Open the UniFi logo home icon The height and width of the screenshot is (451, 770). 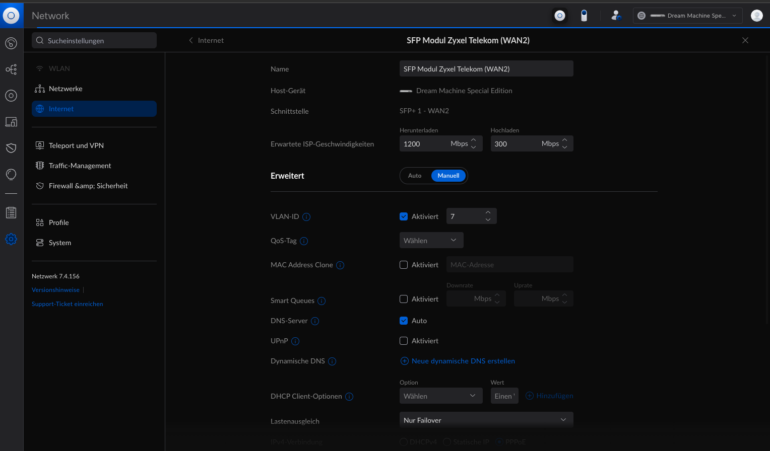point(11,16)
